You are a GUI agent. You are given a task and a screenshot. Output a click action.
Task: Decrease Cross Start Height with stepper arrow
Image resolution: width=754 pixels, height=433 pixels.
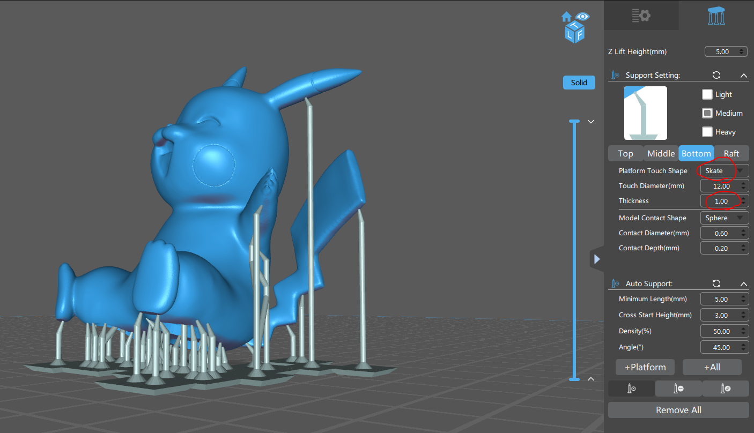pyautogui.click(x=744, y=318)
